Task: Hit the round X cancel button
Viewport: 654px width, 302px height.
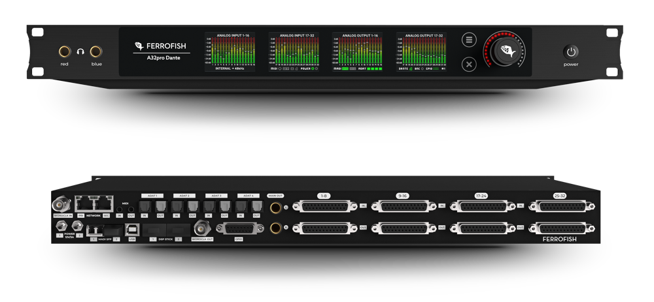Action: tap(469, 65)
